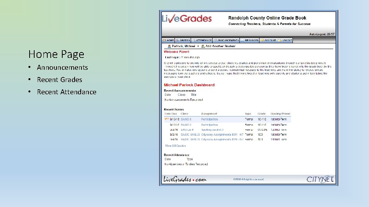Select the Logout tab
This screenshot has height=207, width=369.
point(285,40)
